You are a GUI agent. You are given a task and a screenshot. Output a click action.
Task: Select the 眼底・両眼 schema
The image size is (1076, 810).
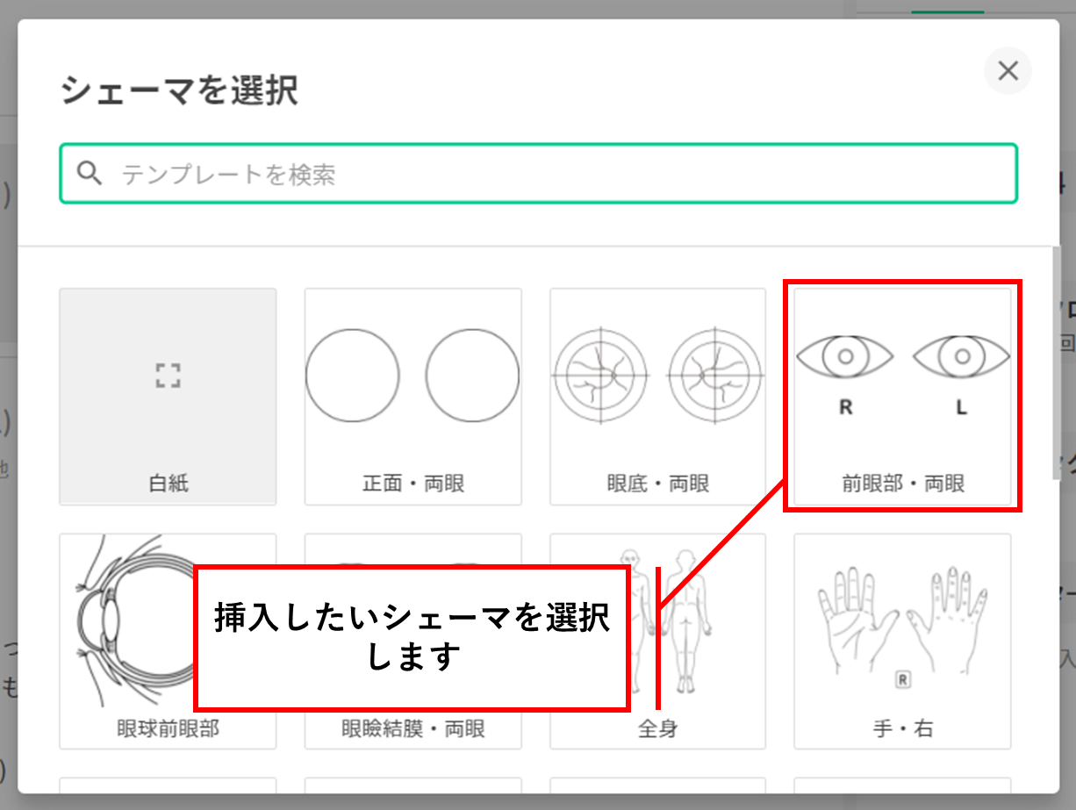pos(658,397)
